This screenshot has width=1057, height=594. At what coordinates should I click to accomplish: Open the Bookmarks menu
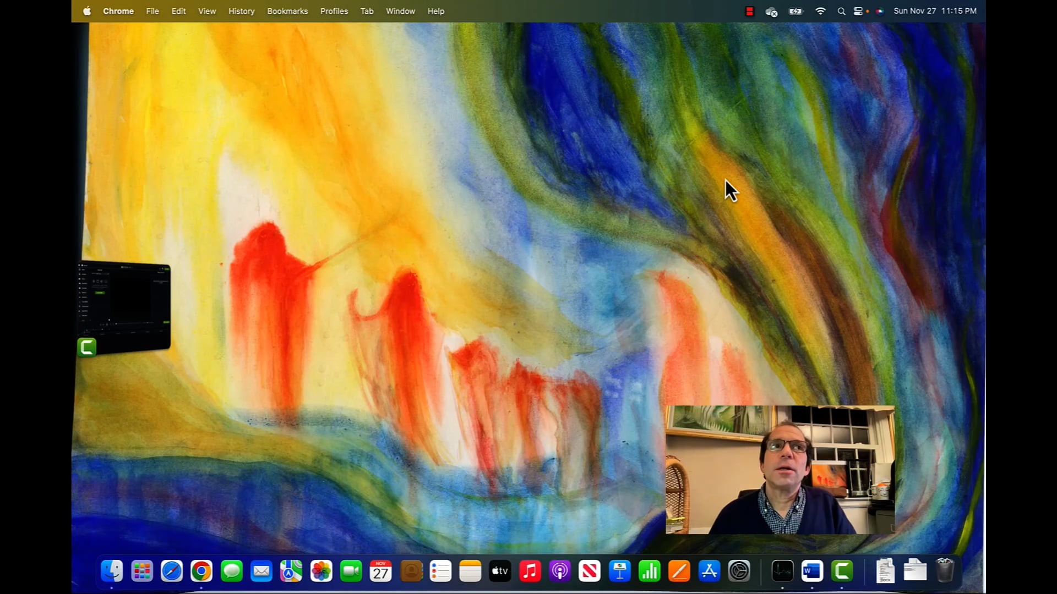[287, 11]
